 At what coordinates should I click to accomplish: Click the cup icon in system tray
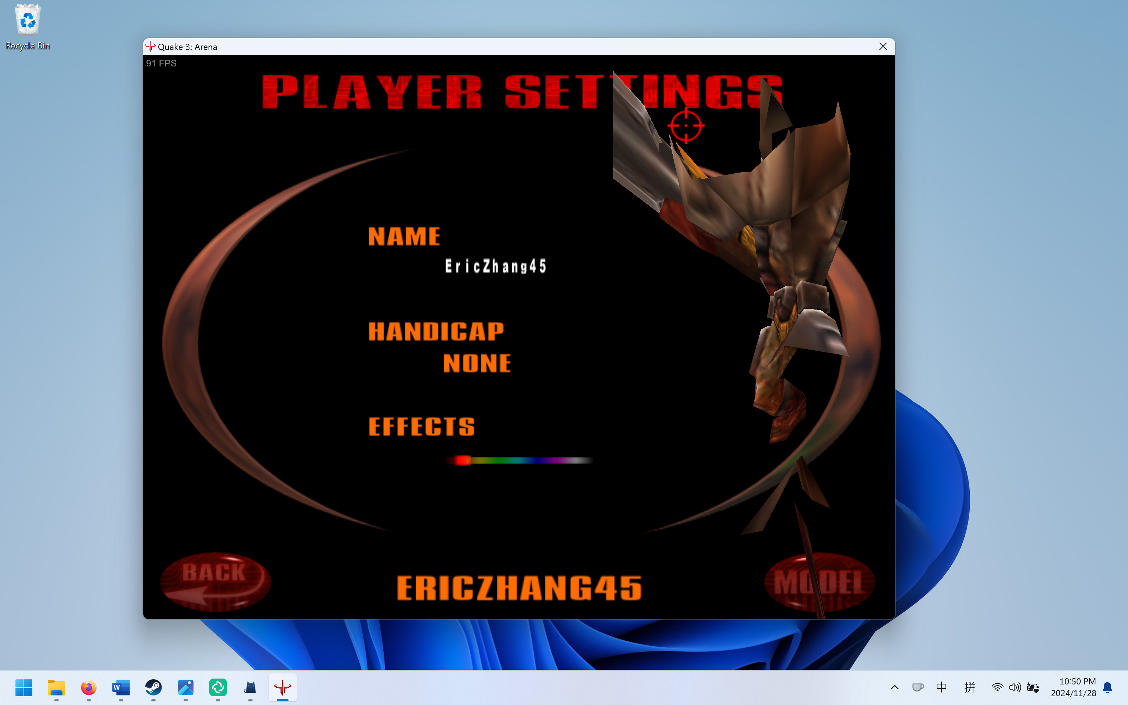click(x=918, y=687)
